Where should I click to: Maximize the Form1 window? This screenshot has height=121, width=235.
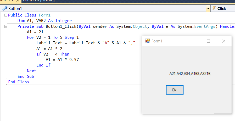(208, 41)
